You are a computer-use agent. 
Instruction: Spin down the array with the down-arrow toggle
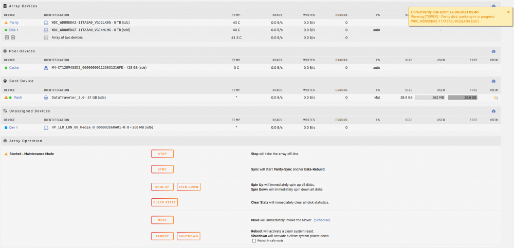7,37
